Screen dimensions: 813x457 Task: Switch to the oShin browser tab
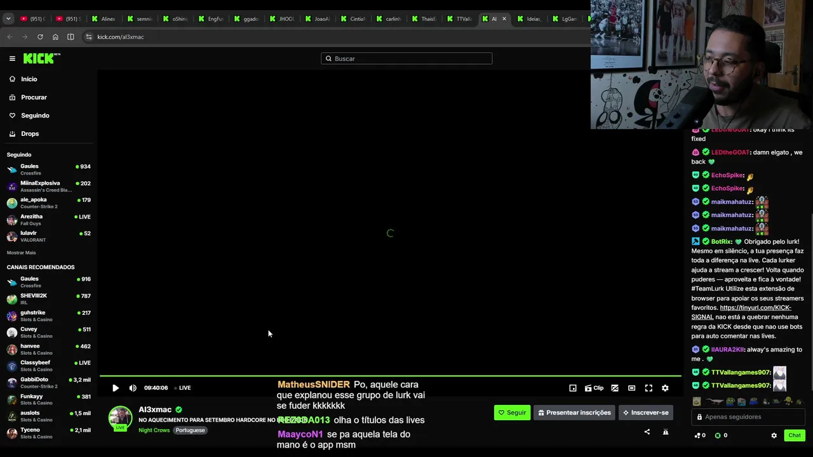(175, 19)
